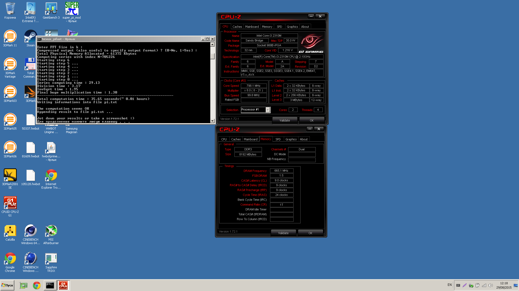Click the 8192 MBytes memory size field
The height and width of the screenshot is (291, 519).
coord(248,154)
